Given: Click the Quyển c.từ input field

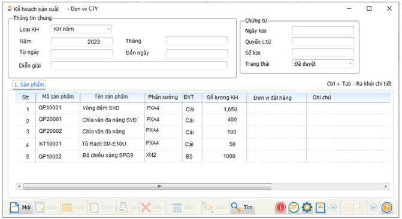Looking at the screenshot, I should click(323, 41).
